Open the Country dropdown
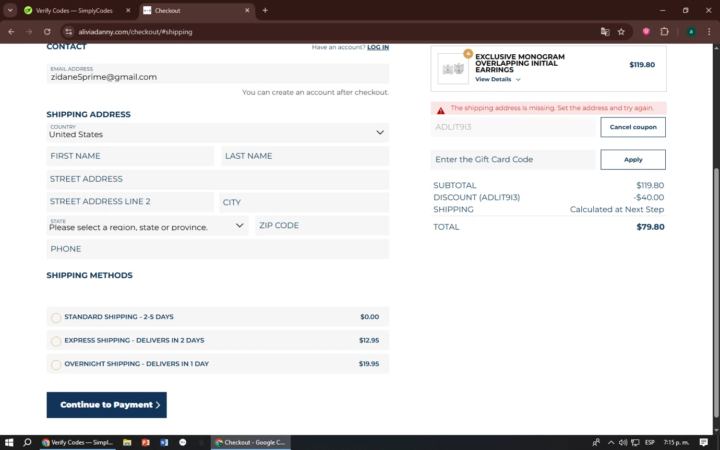The height and width of the screenshot is (450, 720). pos(217,132)
